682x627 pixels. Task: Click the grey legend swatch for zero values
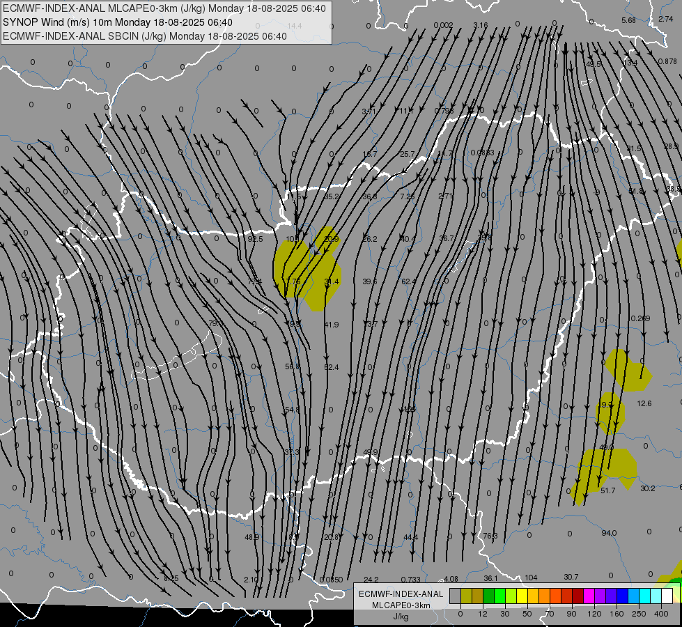click(455, 596)
